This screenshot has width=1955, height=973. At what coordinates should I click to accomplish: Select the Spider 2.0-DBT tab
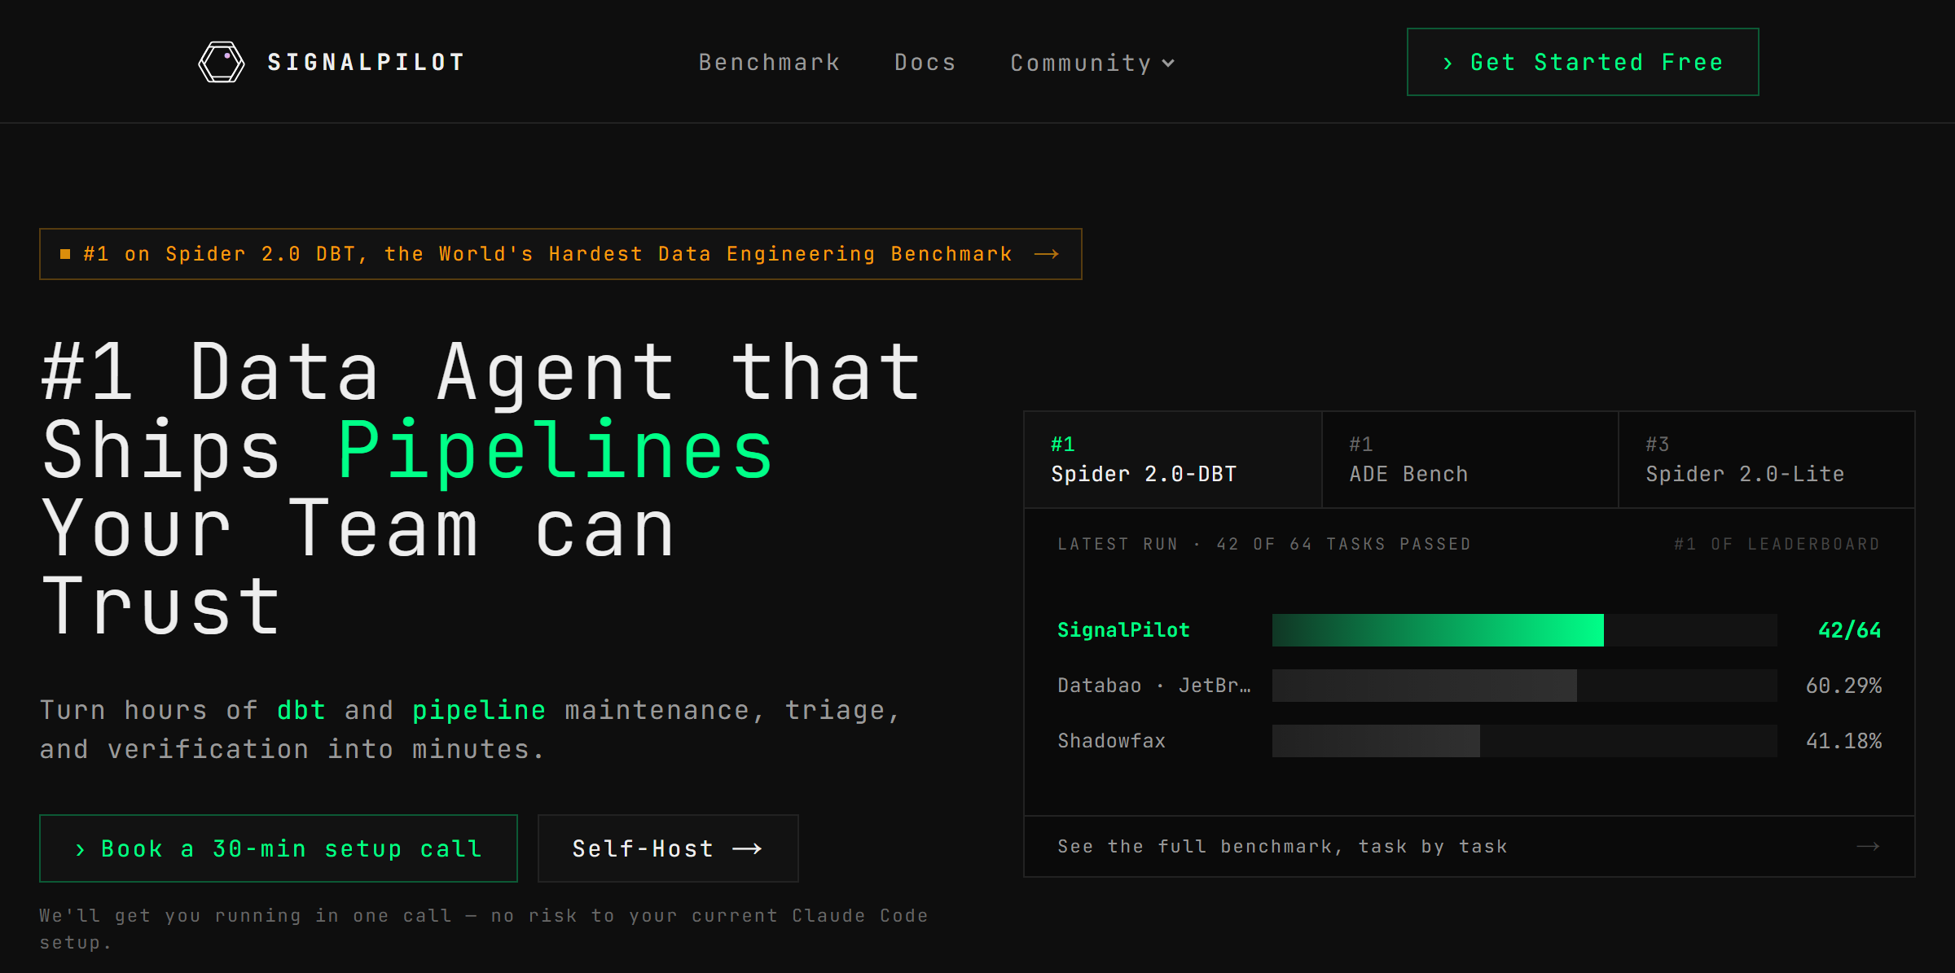(1172, 460)
